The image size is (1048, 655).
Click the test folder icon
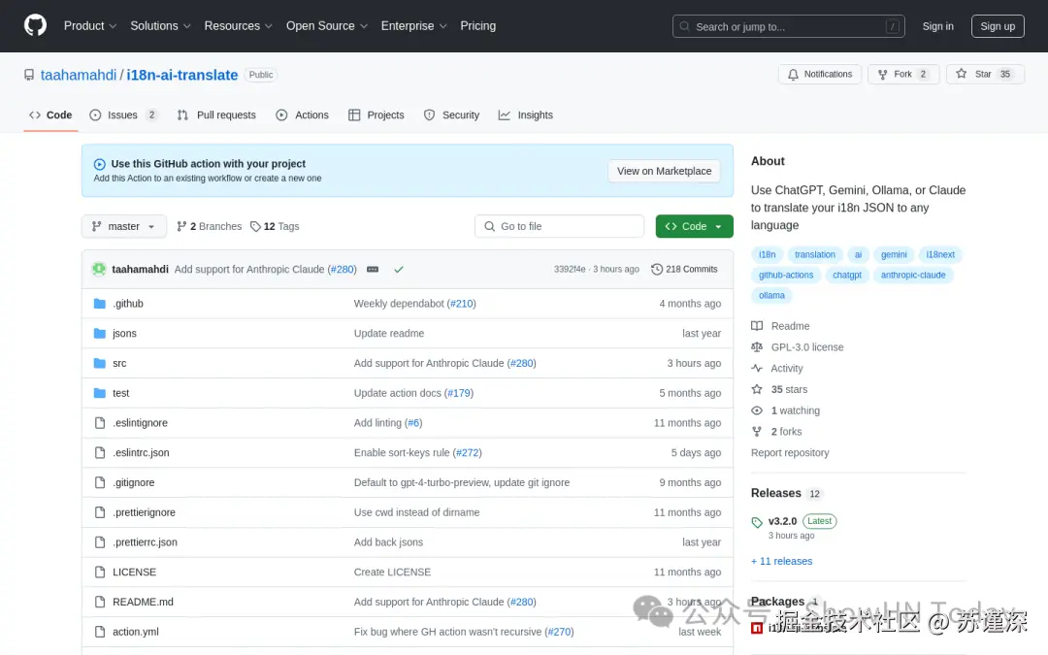tap(100, 393)
